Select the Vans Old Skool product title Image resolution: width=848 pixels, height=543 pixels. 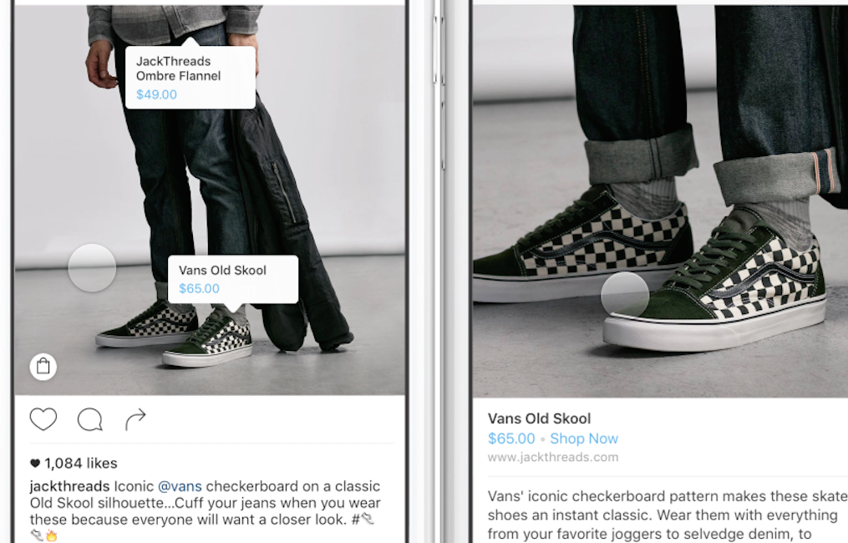click(539, 419)
